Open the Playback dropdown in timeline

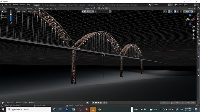click(11, 103)
